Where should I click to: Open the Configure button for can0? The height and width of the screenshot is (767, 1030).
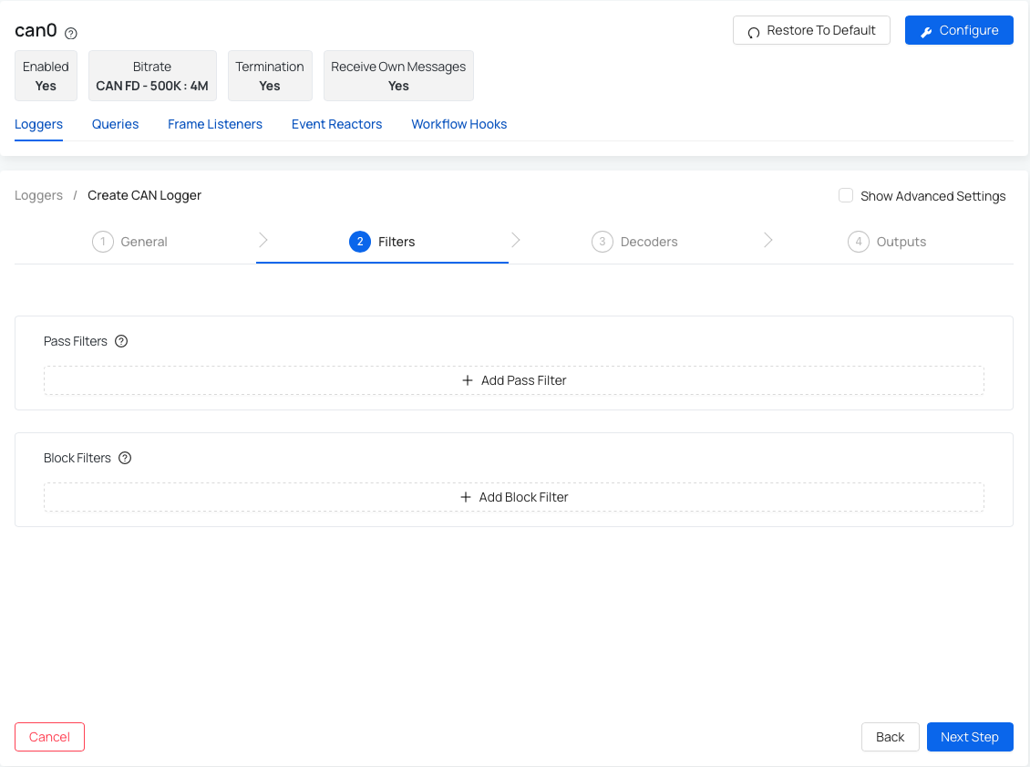[959, 30]
